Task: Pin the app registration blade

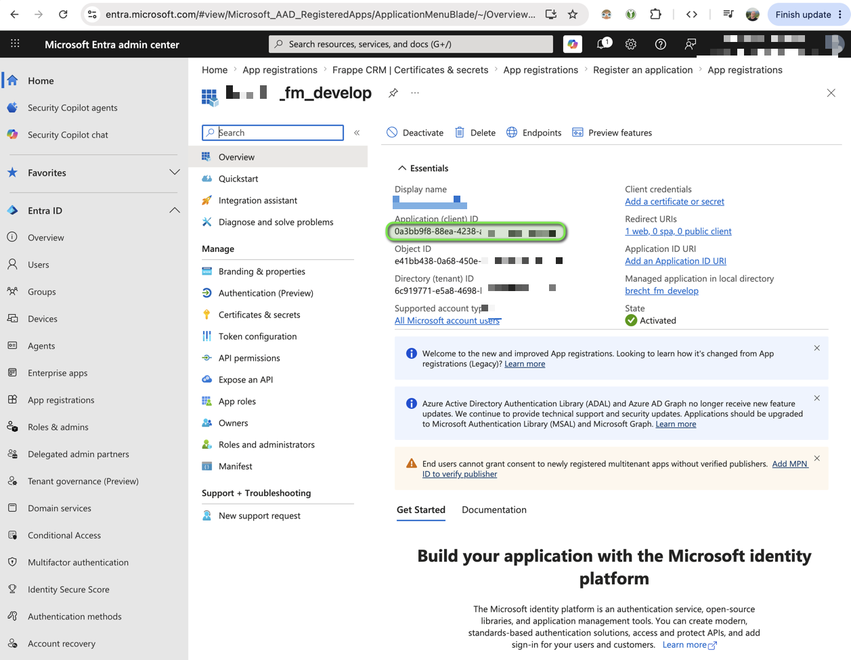Action: click(x=393, y=93)
